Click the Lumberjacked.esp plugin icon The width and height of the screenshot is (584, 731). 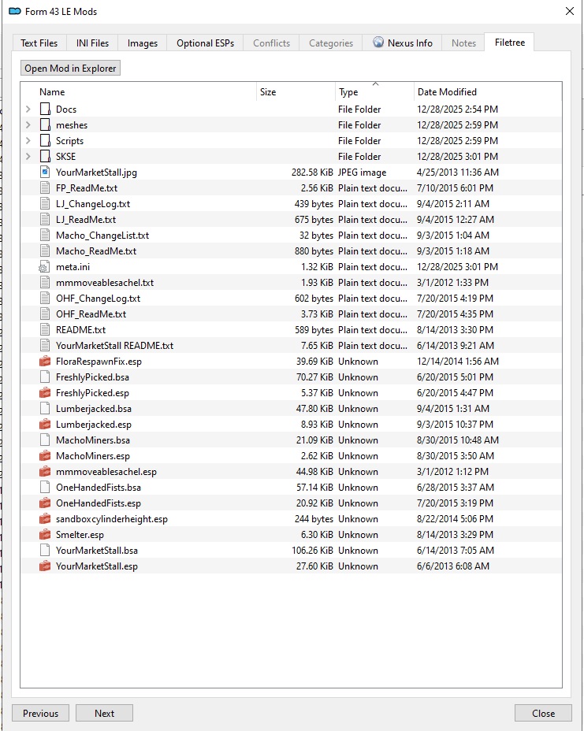point(45,425)
